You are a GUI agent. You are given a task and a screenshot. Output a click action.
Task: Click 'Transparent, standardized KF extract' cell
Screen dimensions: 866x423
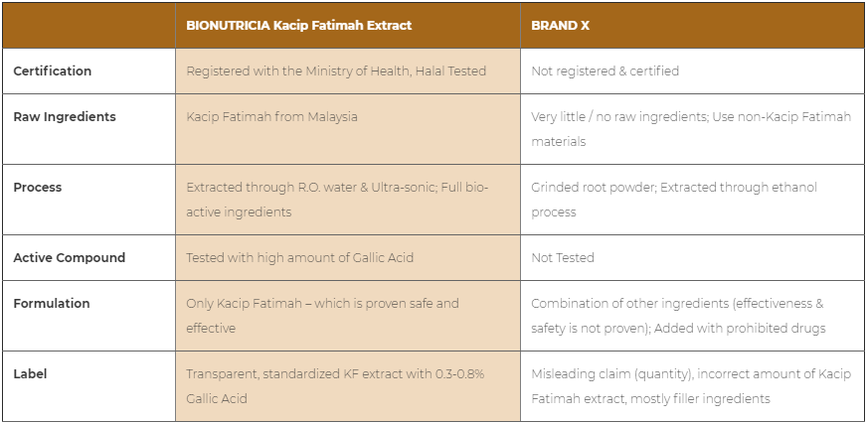(335, 386)
